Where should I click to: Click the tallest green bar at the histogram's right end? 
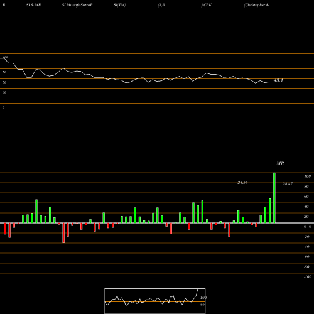pyautogui.click(x=274, y=198)
